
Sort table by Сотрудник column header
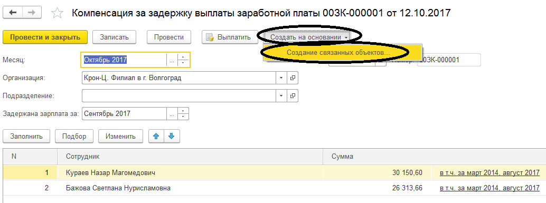coord(190,157)
